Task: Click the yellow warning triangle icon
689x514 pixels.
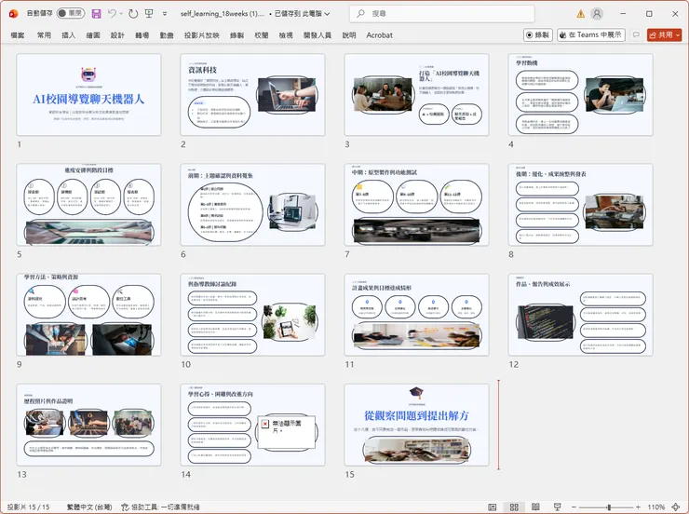Action: [x=580, y=14]
